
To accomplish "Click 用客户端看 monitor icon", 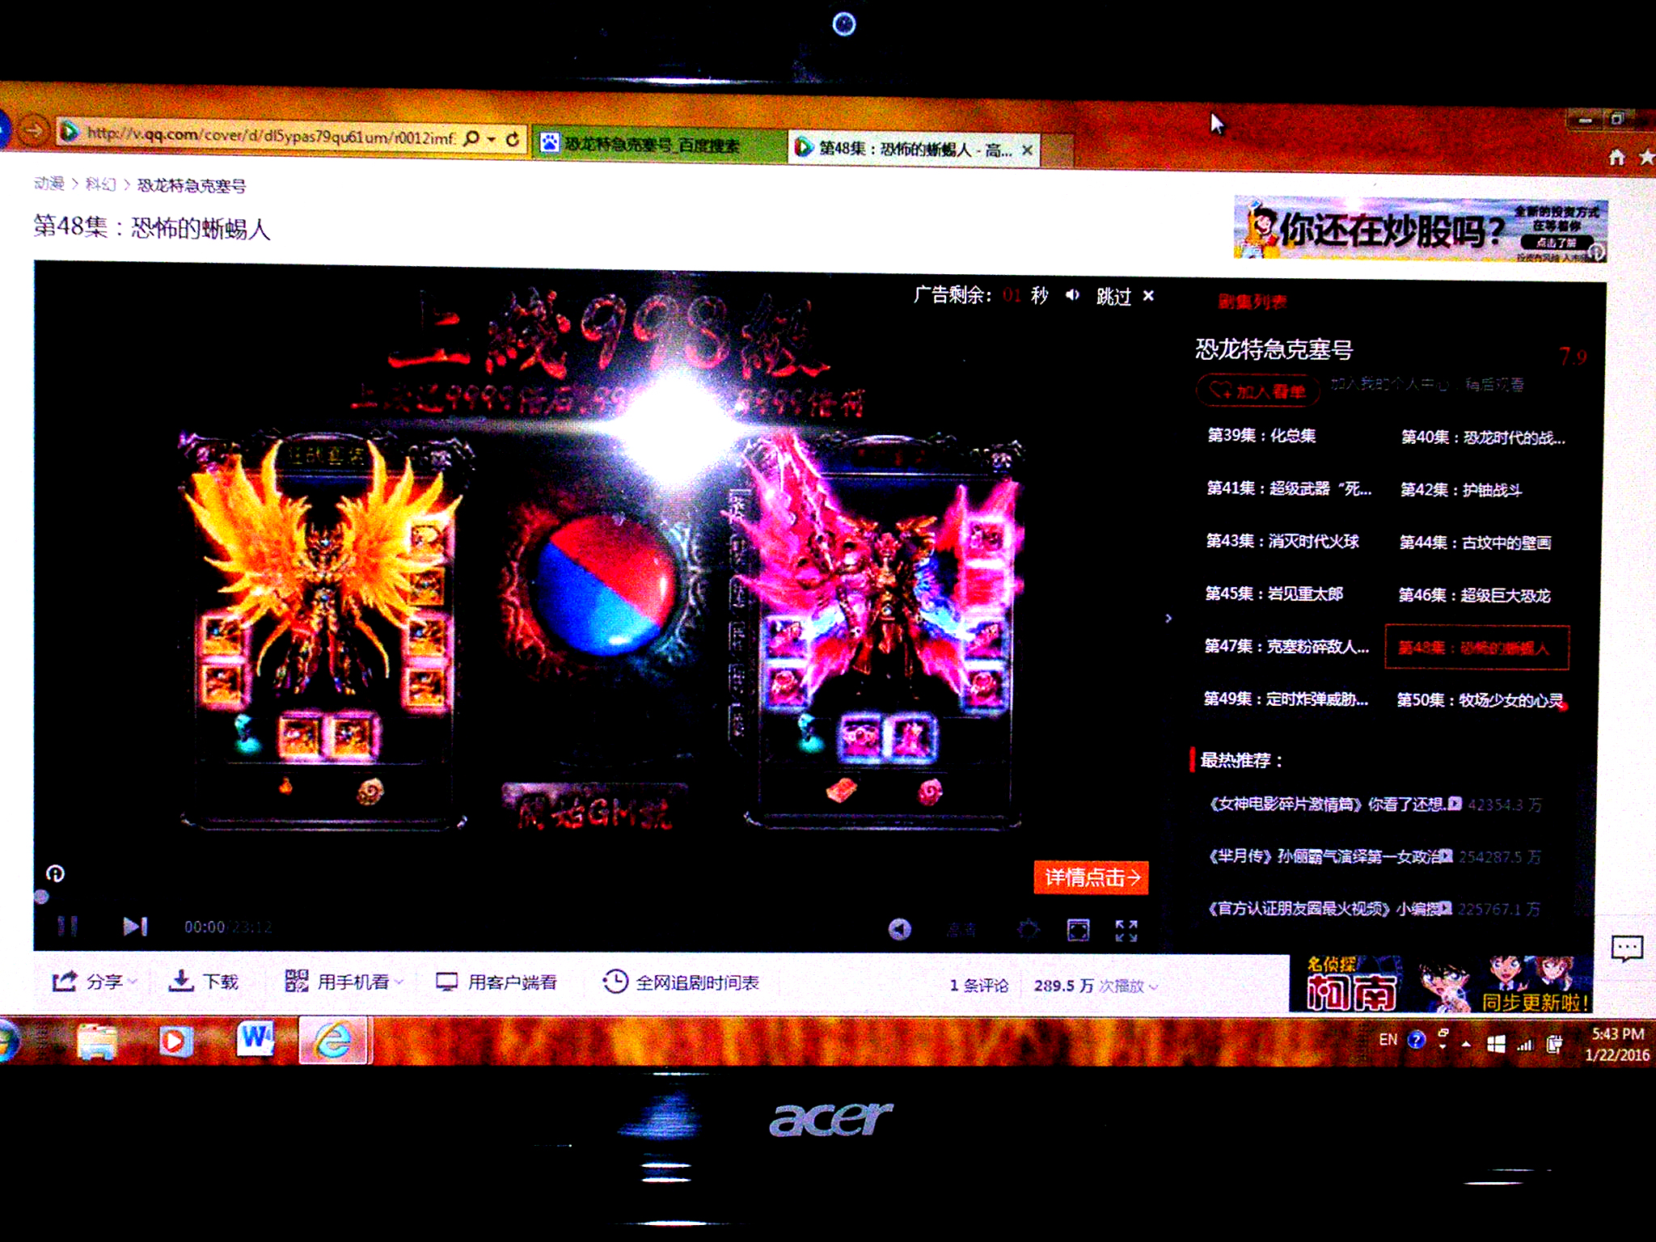I will tap(446, 982).
